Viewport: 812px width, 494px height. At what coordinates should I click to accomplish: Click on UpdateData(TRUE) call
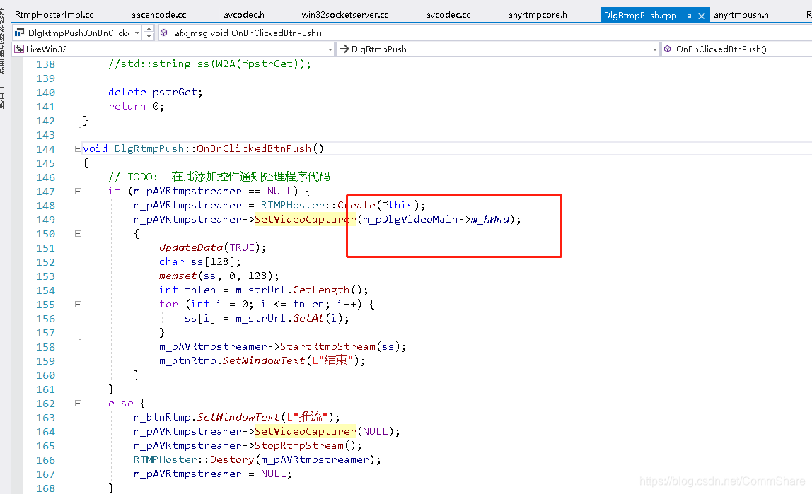pyautogui.click(x=213, y=248)
